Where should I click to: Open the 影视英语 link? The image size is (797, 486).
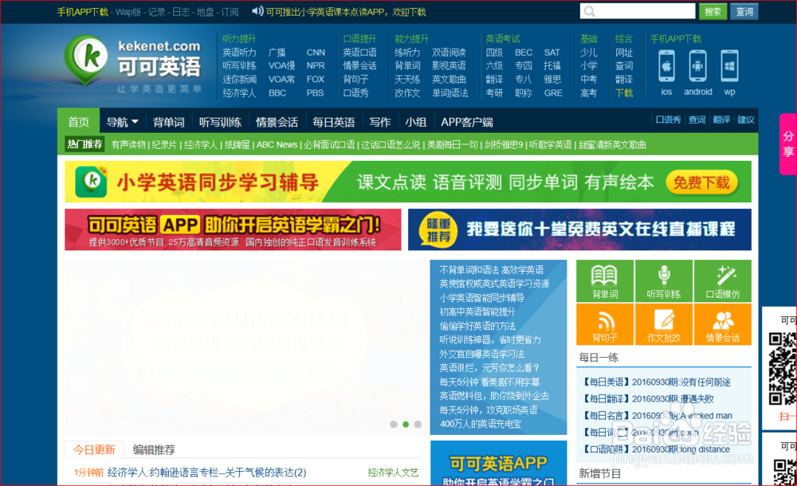tap(449, 65)
